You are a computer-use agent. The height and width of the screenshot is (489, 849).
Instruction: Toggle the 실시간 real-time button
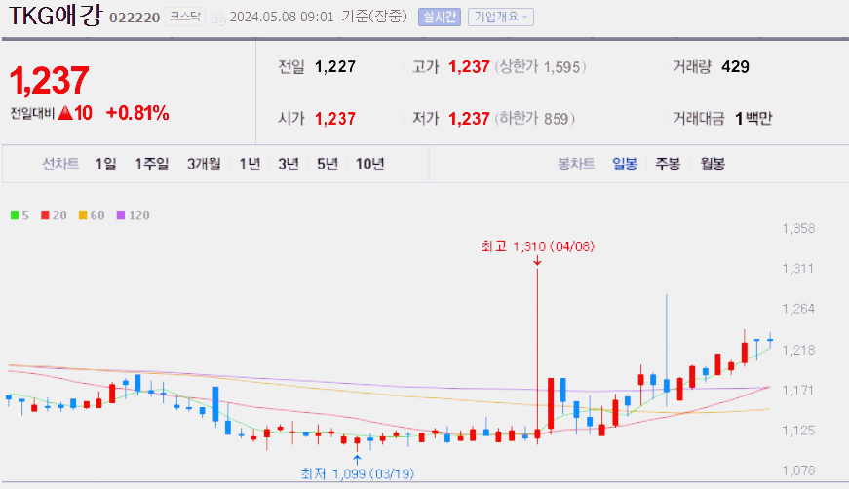click(x=439, y=18)
